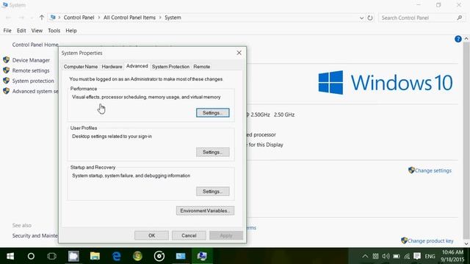This screenshot has width=470, height=264.
Task: Click shield icon beside Remote settings
Action: pyautogui.click(x=7, y=70)
